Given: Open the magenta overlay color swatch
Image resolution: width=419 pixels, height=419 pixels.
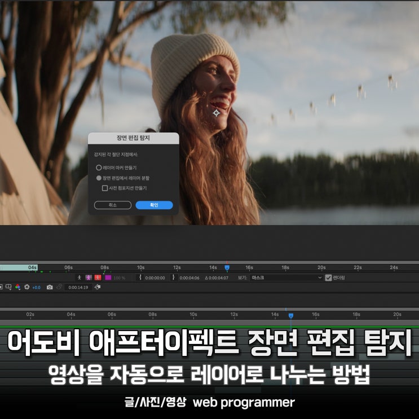Looking at the screenshot, I should [108, 277].
